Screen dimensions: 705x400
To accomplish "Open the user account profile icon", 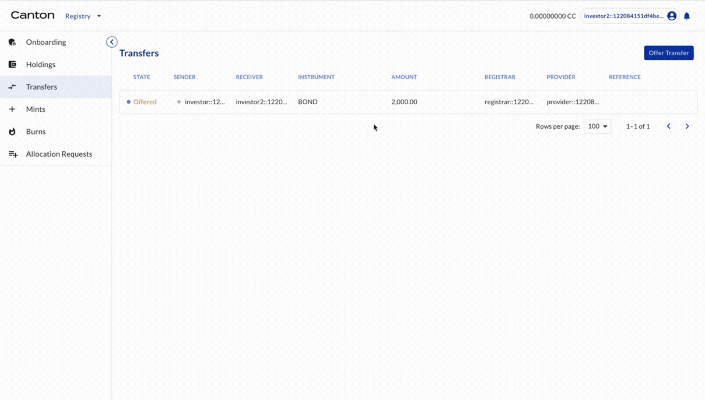I will point(671,15).
